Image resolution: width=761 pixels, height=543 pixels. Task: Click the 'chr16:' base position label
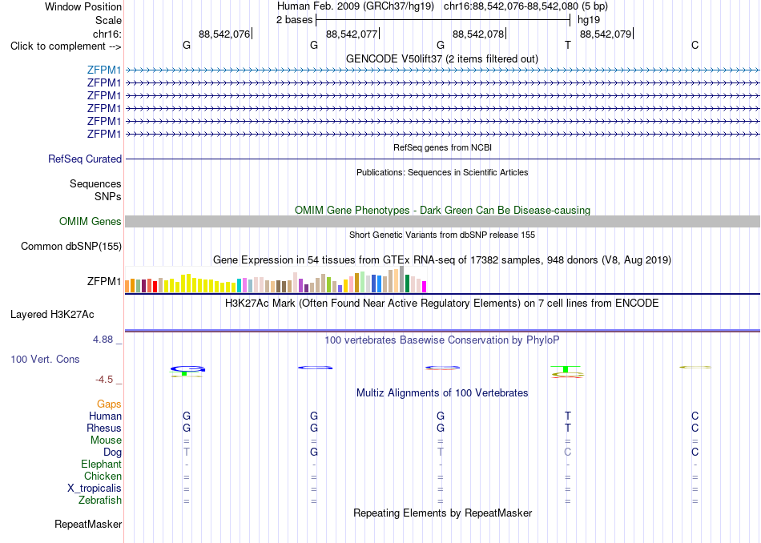tap(107, 34)
